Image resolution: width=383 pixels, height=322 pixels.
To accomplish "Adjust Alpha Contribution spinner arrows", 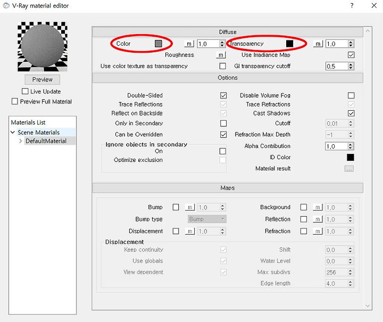I will click(350, 146).
